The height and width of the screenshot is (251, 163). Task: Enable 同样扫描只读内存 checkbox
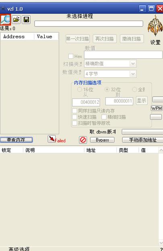[74, 111]
